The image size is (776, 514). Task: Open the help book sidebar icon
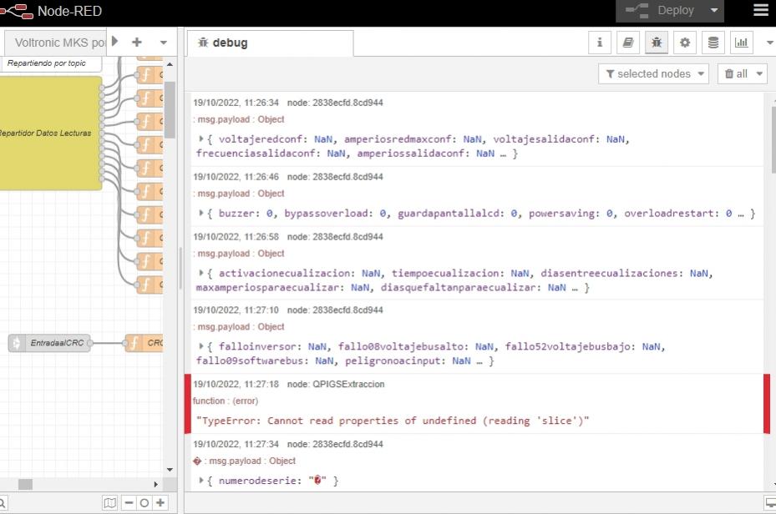[628, 43]
